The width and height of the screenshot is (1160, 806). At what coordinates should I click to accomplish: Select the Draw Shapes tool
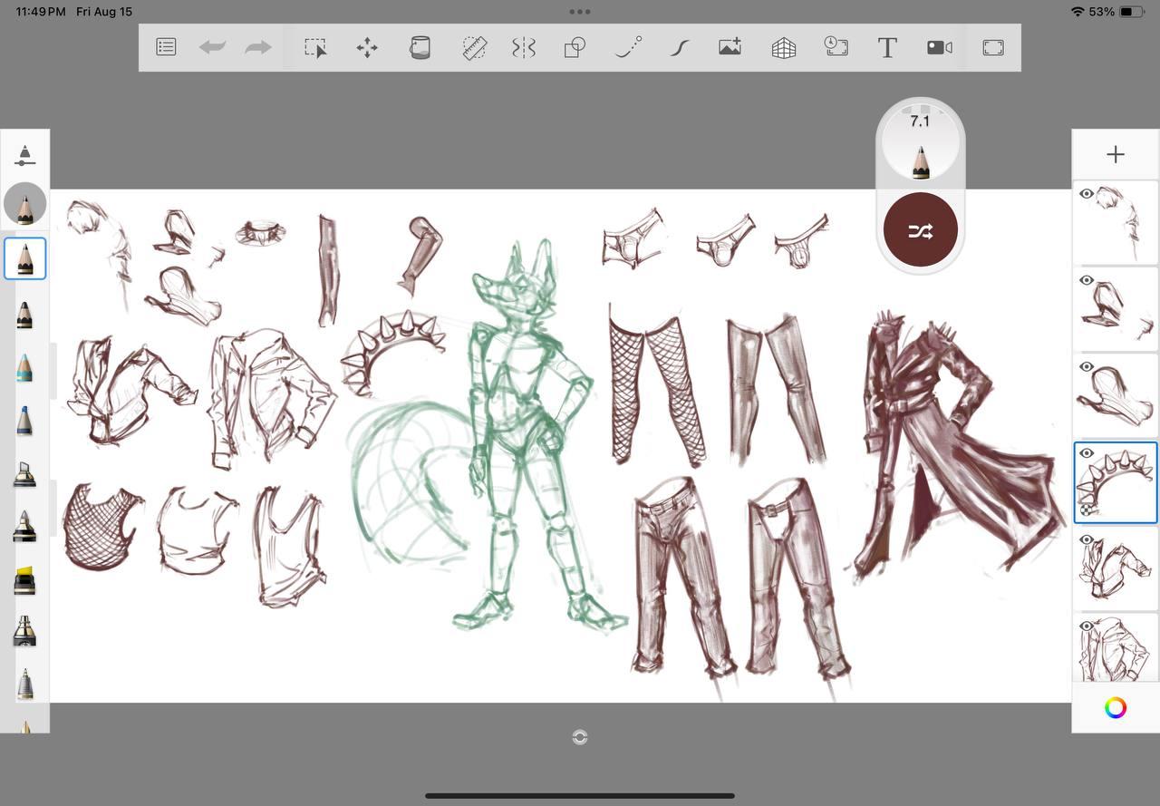[x=575, y=47]
